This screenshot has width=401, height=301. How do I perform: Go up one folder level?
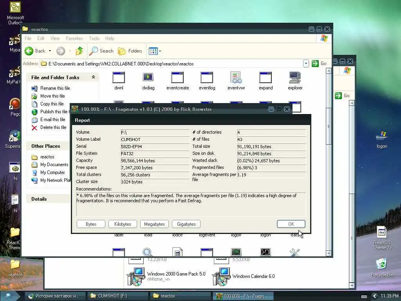coord(79,51)
